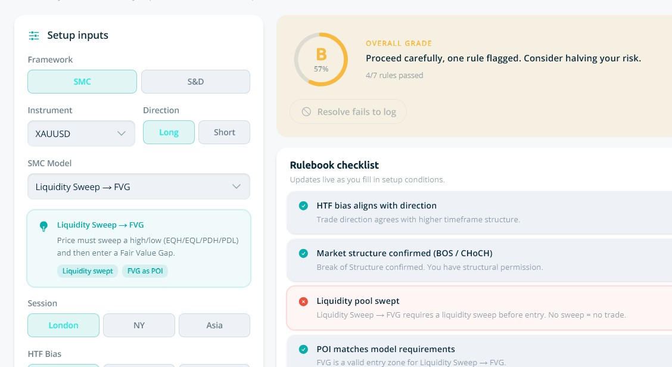Click the 'Liquidity Sweep → FVG' hint title
This screenshot has height=367, width=672.
point(100,225)
